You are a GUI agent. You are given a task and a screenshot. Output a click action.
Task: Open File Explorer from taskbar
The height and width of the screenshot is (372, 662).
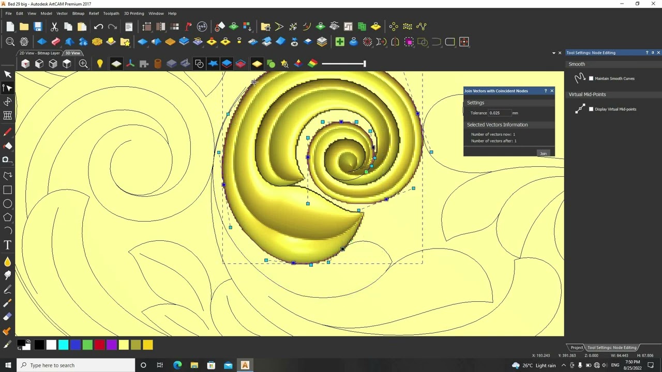(x=194, y=365)
